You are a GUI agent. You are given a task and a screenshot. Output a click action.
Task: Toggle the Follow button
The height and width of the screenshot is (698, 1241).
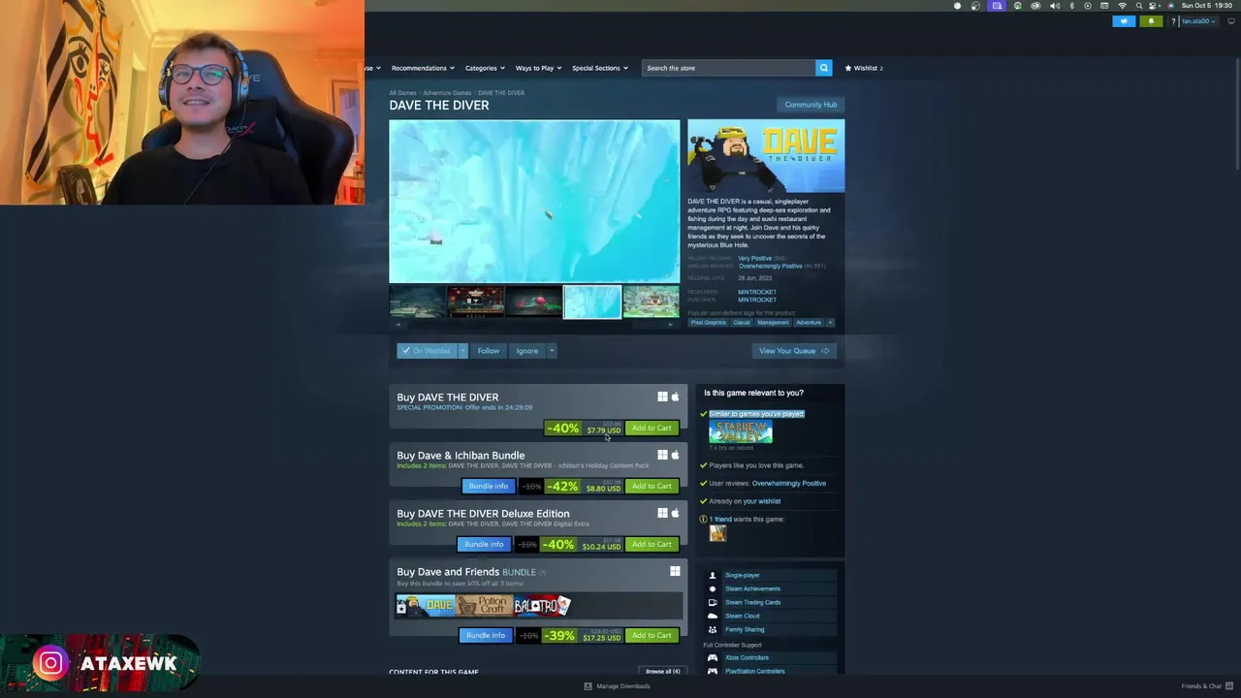click(x=489, y=351)
